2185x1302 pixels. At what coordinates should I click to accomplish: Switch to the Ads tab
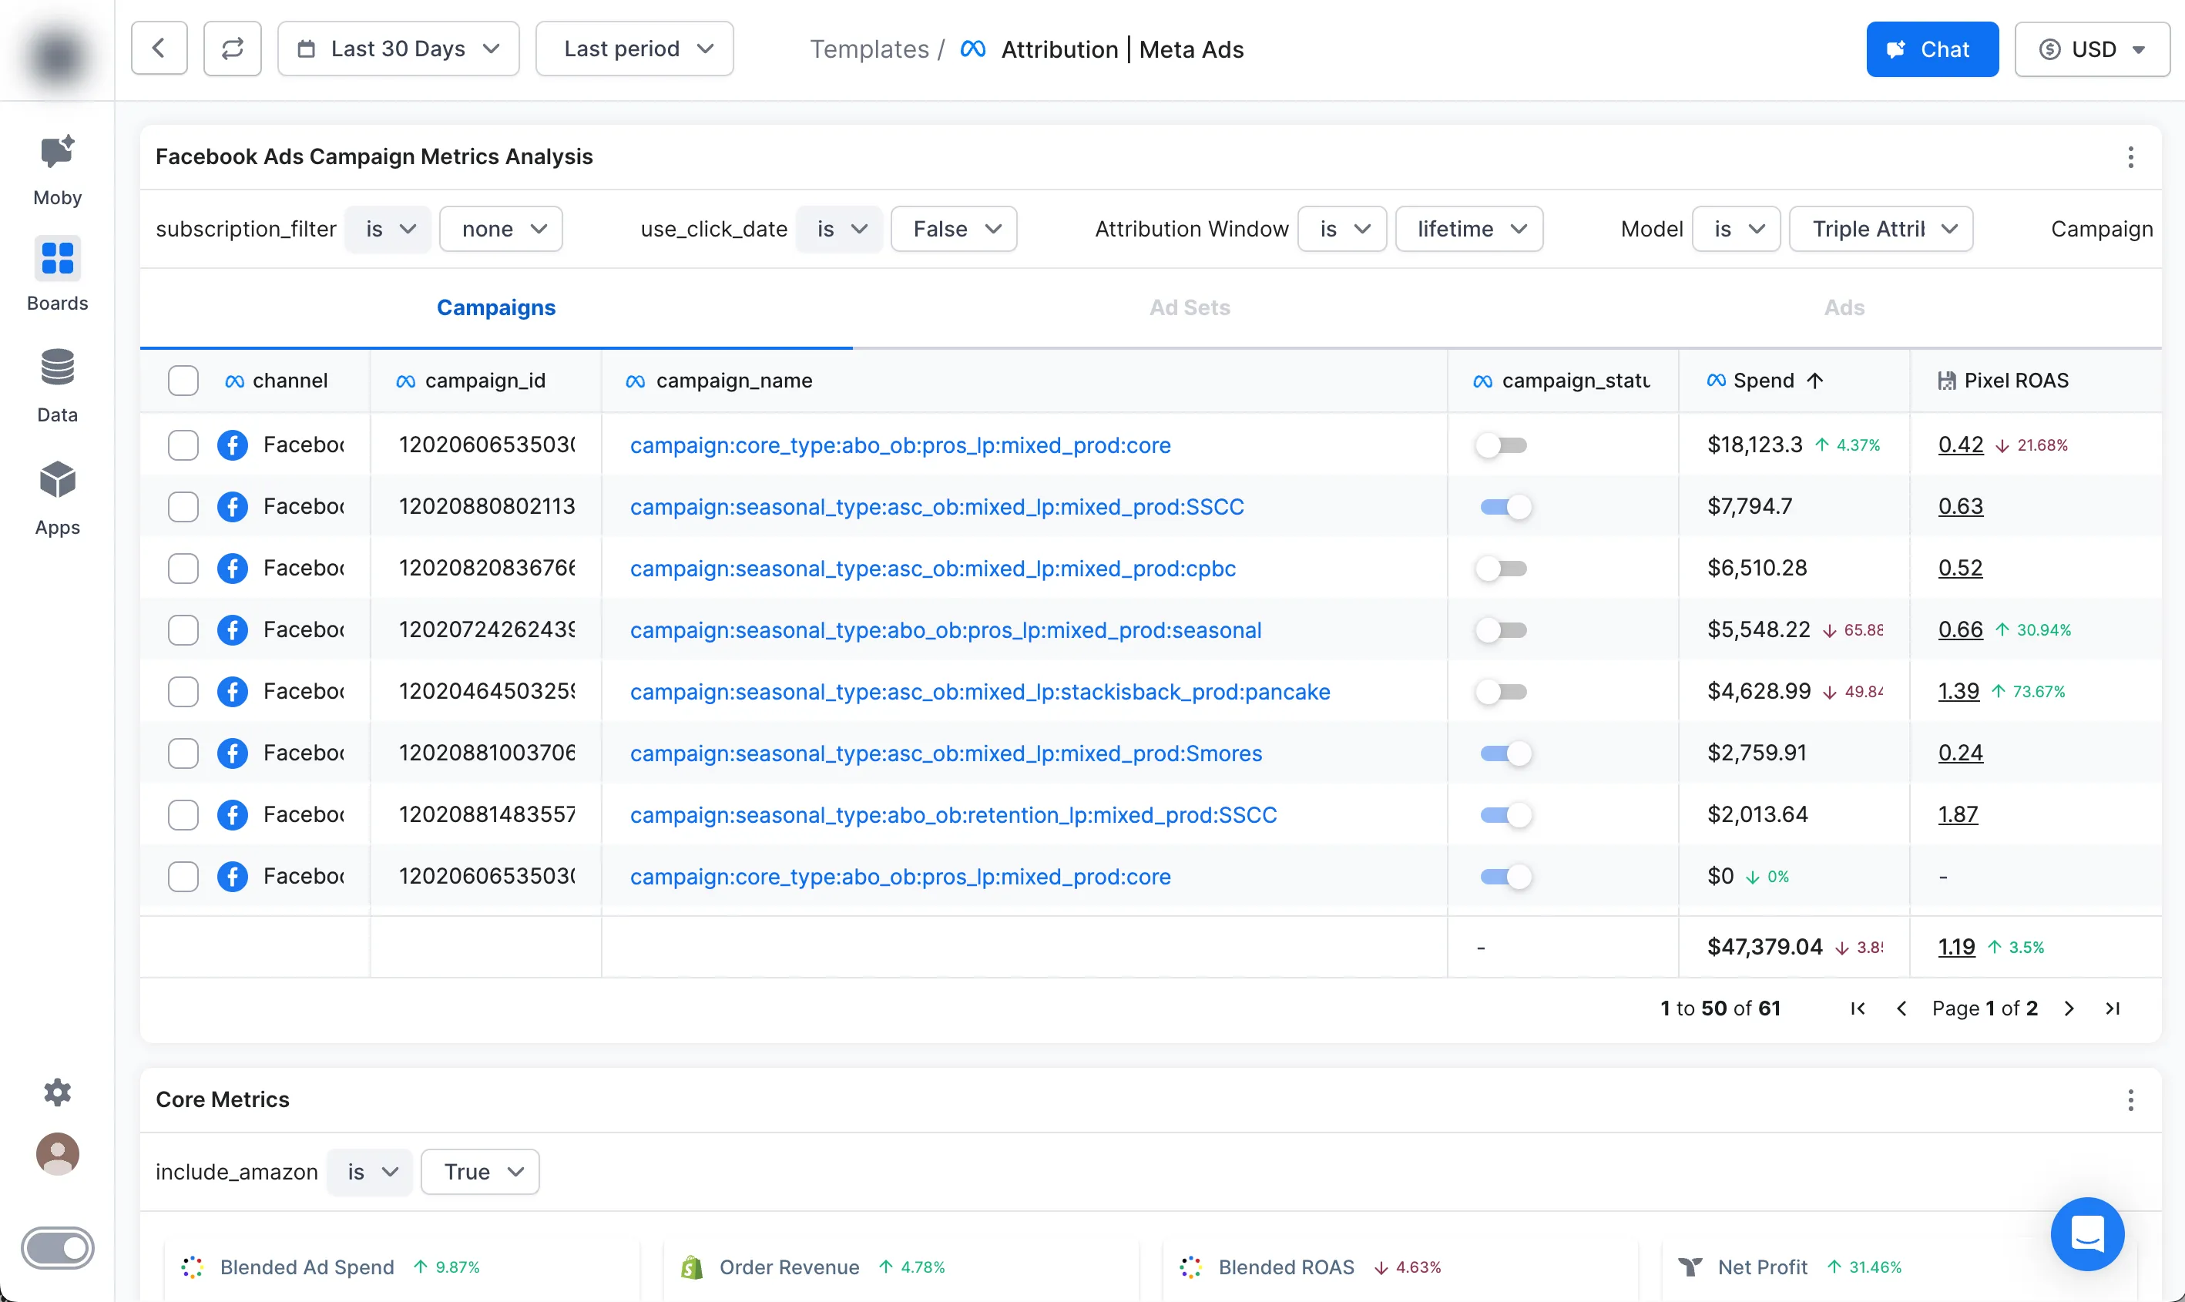tap(1844, 308)
